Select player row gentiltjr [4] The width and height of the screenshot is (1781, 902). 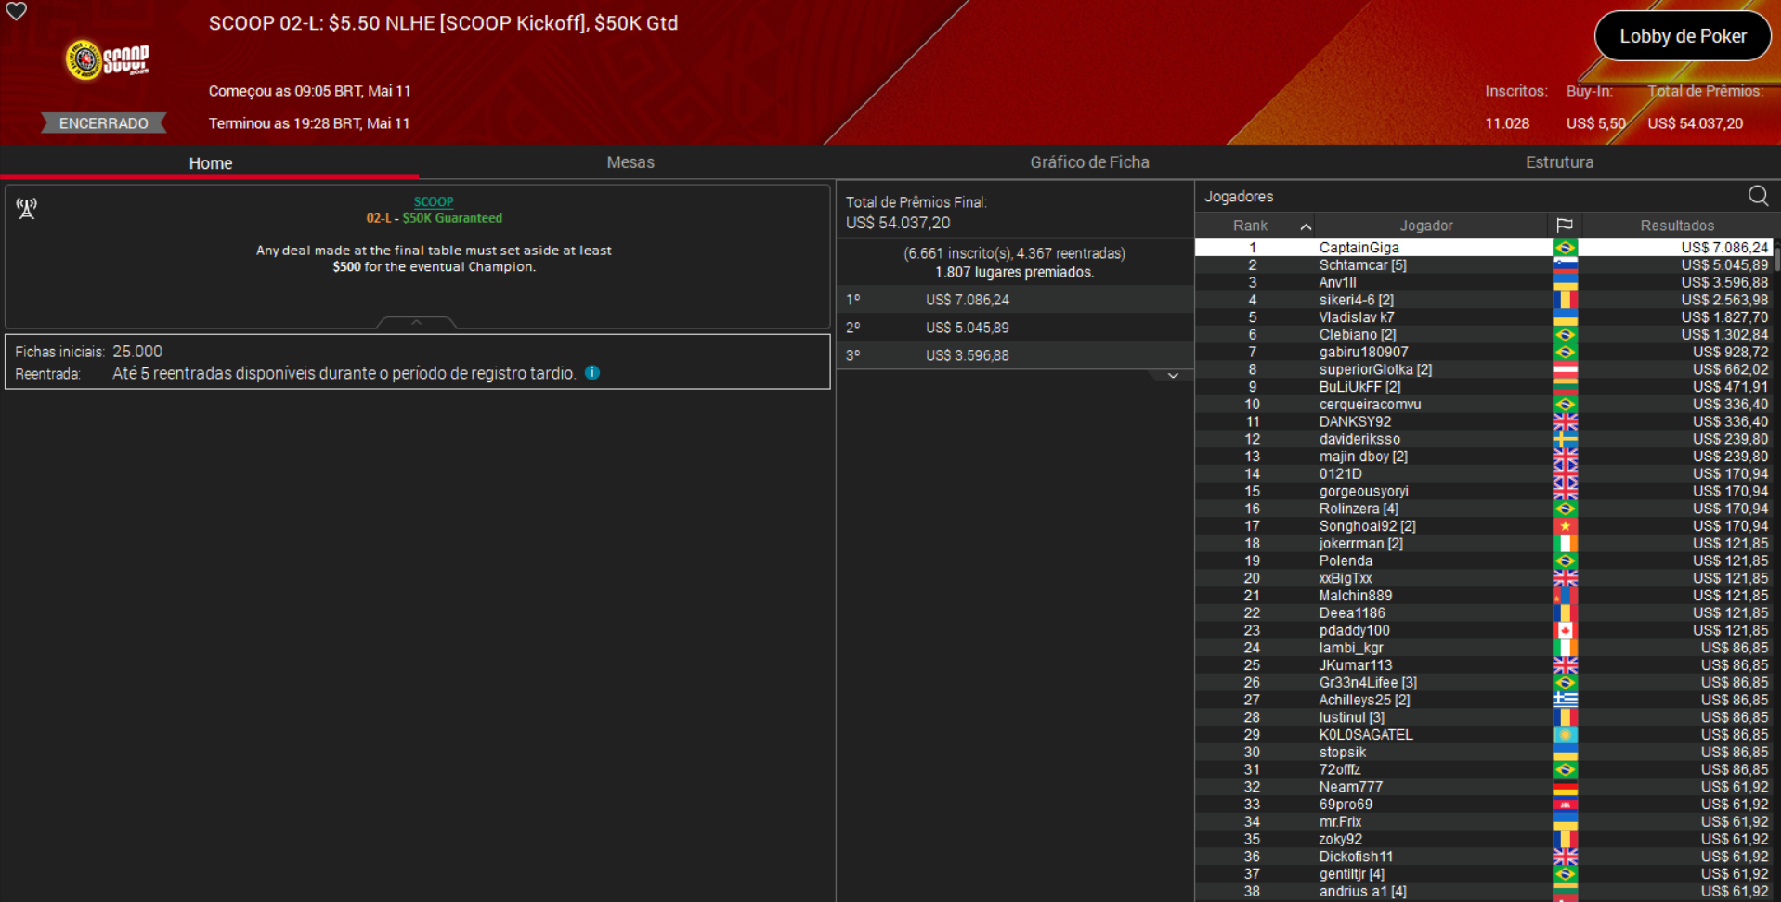point(1484,874)
